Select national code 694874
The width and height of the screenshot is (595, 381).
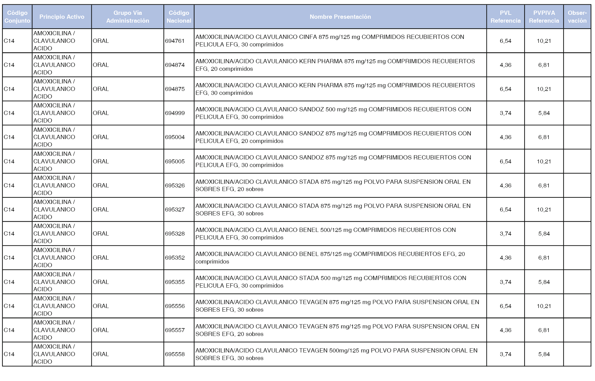coord(175,65)
